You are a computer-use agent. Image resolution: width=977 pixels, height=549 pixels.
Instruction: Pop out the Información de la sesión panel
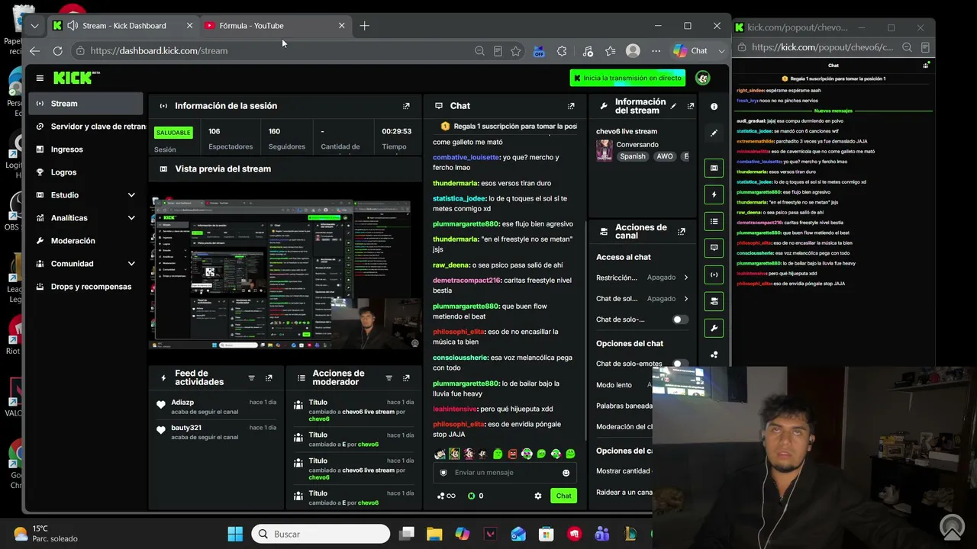406,106
